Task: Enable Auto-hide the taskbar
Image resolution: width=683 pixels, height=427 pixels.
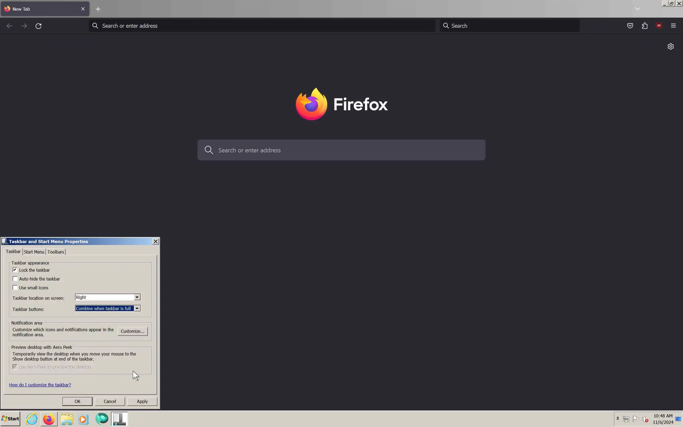Action: [x=15, y=279]
